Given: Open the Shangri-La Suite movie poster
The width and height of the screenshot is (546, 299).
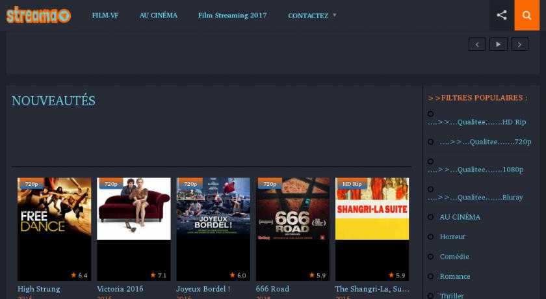Looking at the screenshot, I should click(372, 229).
